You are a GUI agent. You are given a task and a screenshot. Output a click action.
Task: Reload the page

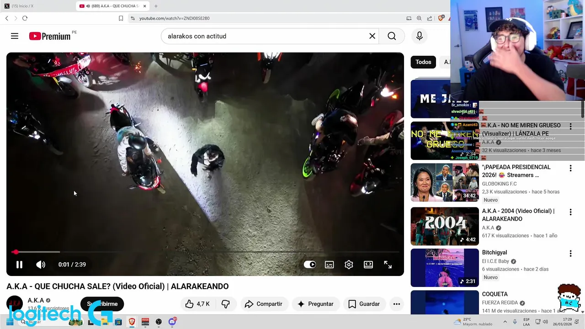[25, 18]
